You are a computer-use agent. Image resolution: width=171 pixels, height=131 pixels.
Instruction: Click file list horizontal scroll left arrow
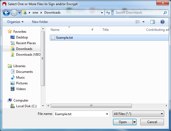(48, 106)
